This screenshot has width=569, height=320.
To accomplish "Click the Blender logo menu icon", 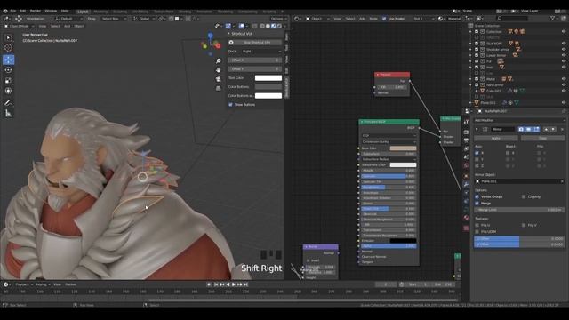I will point(5,11).
